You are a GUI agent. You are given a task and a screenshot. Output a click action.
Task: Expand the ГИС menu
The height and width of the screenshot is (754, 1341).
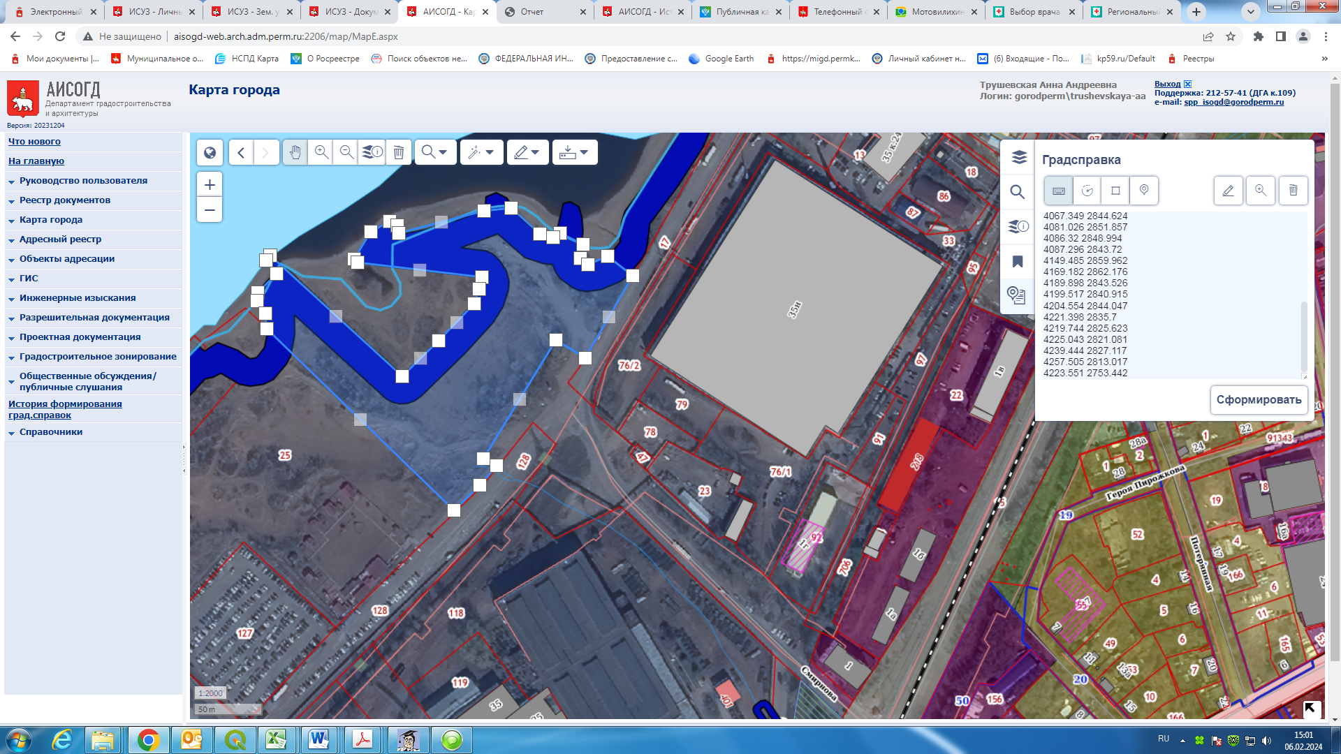click(x=29, y=279)
